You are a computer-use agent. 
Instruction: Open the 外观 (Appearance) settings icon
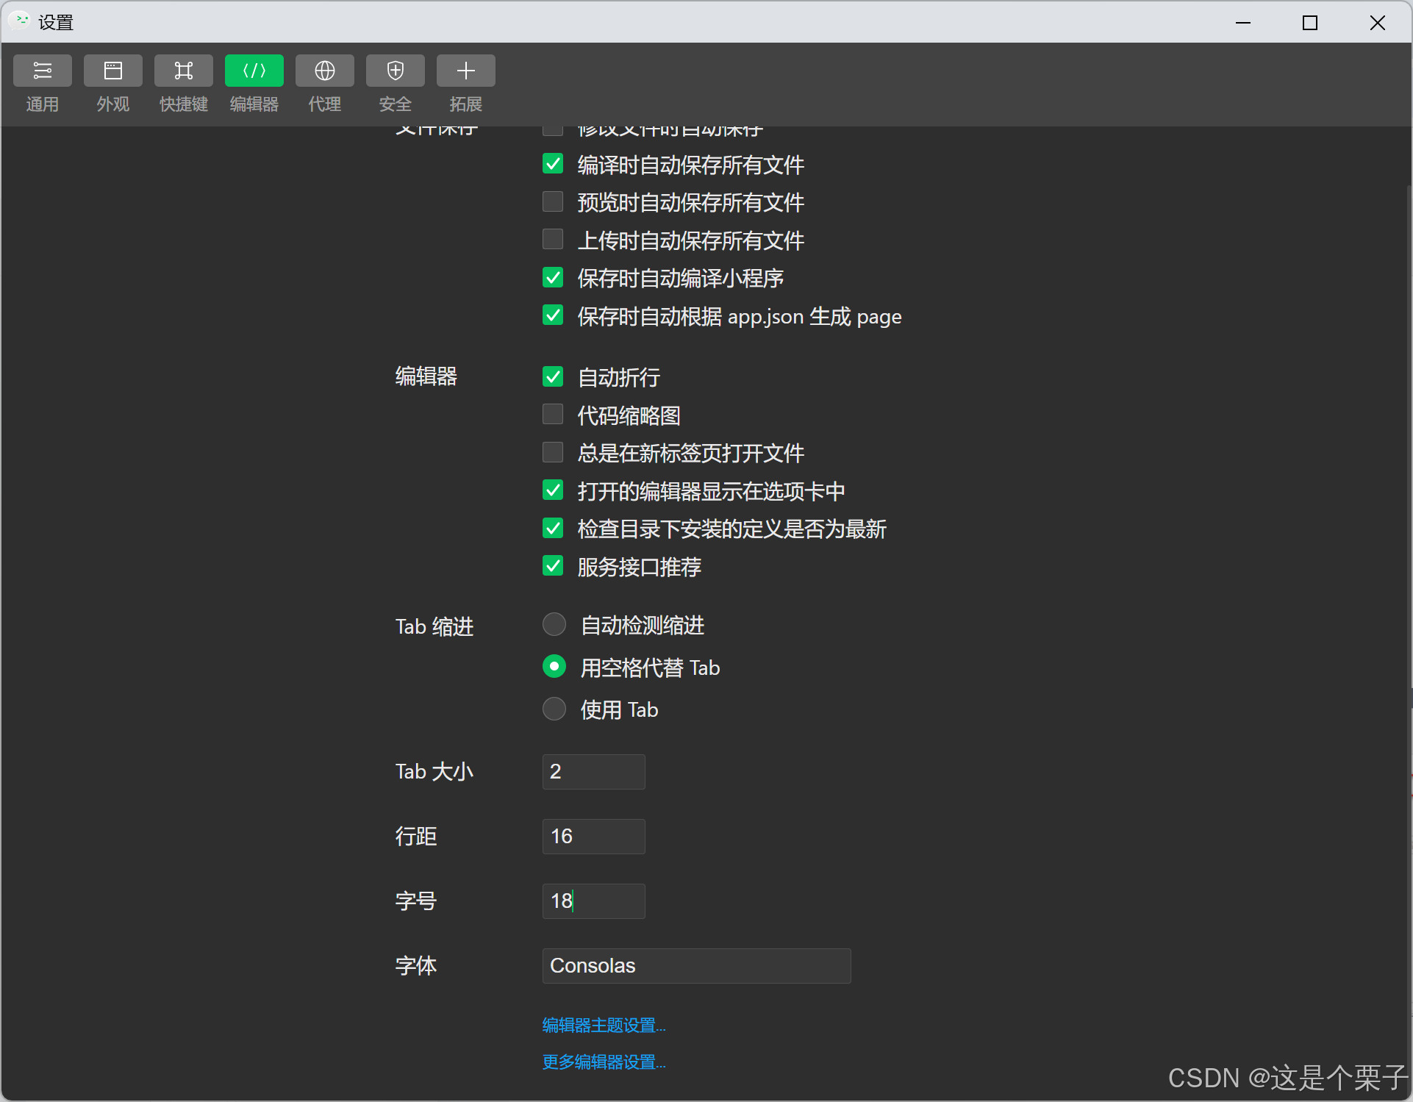(x=112, y=71)
